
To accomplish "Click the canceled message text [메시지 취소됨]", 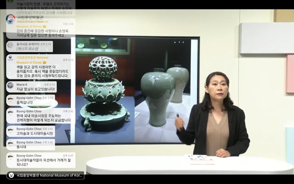I will coord(28,49).
